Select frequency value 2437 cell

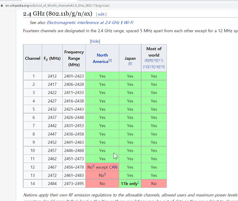pyautogui.click(x=52, y=118)
